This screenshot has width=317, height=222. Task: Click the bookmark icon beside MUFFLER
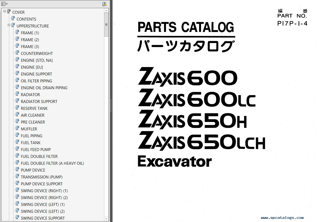coord(17,129)
